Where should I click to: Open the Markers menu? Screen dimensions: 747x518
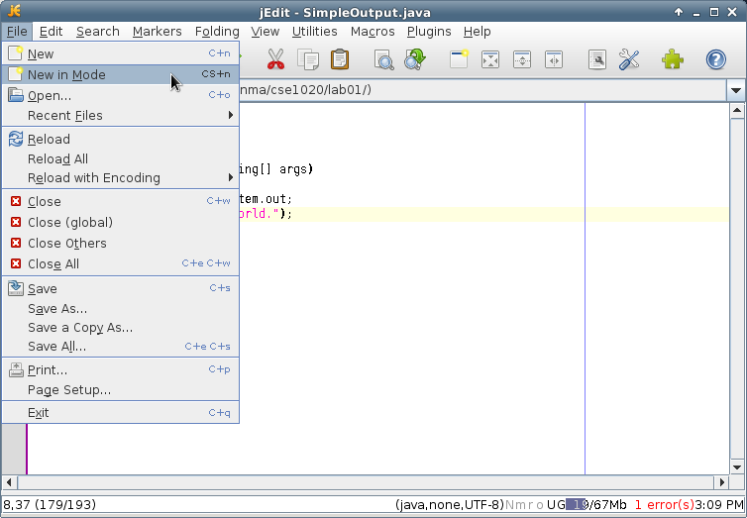click(x=158, y=32)
